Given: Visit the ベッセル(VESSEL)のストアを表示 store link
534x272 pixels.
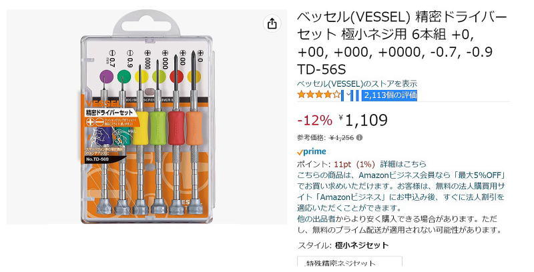Looking at the screenshot, I should (x=357, y=84).
